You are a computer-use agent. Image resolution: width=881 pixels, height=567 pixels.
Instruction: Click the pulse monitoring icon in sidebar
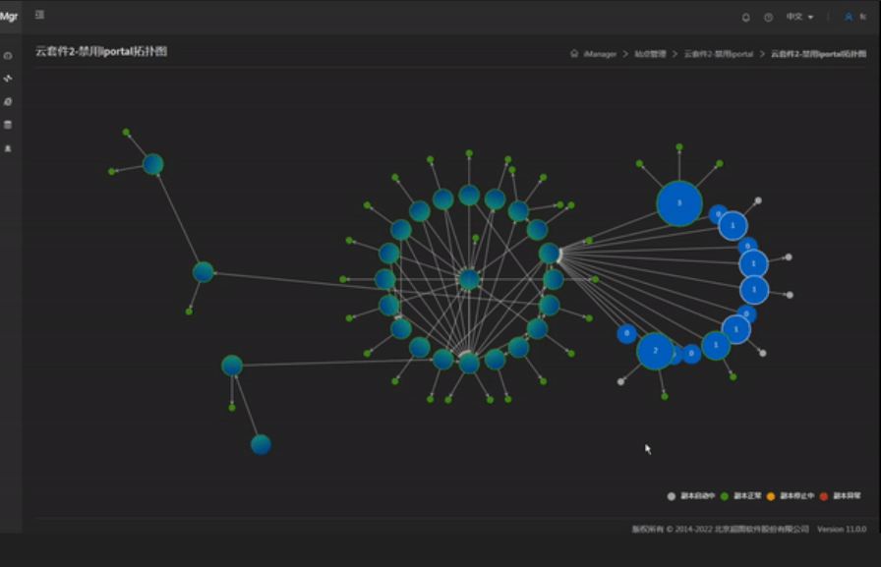(x=8, y=79)
